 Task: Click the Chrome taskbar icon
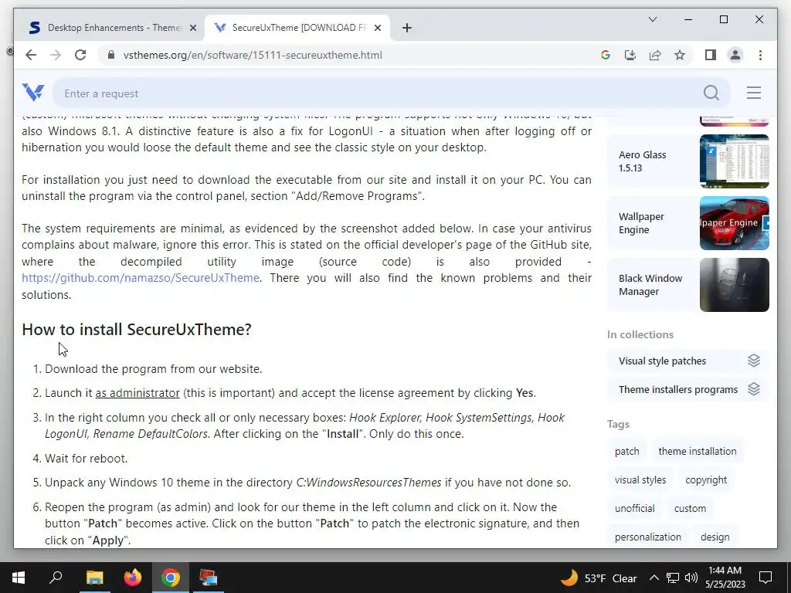coord(171,578)
